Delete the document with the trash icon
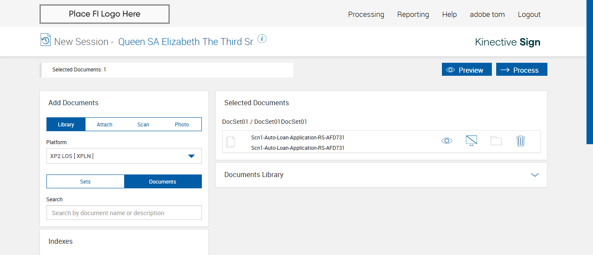This screenshot has width=593, height=255. (521, 141)
